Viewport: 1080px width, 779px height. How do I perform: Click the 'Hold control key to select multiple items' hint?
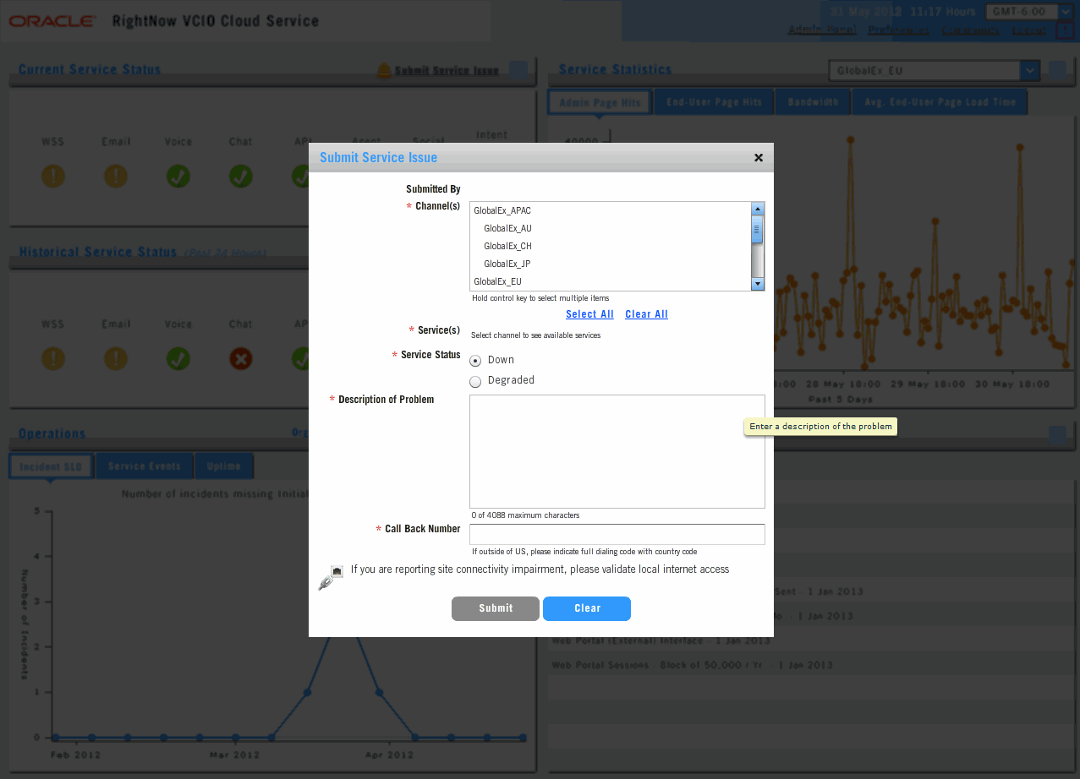540,298
